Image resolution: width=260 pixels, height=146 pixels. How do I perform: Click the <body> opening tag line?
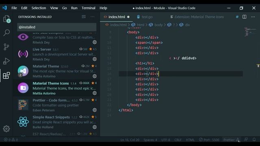pyautogui.click(x=133, y=32)
